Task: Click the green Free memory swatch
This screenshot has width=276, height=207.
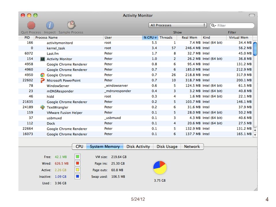Action: tap(77, 157)
